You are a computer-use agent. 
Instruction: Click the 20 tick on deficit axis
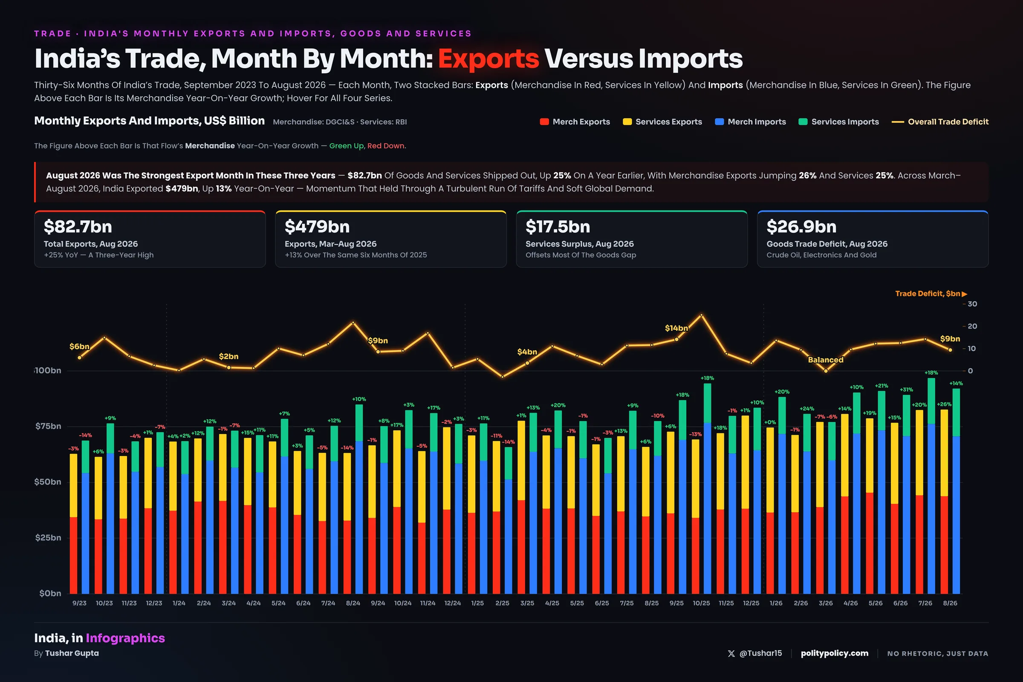[x=973, y=326]
